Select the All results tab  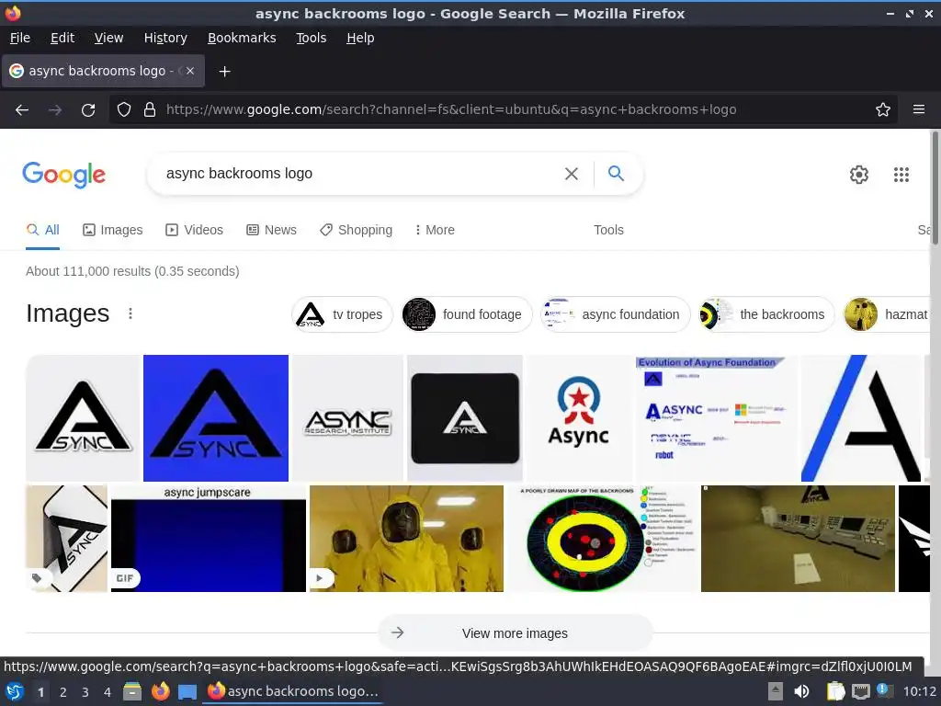tap(42, 230)
